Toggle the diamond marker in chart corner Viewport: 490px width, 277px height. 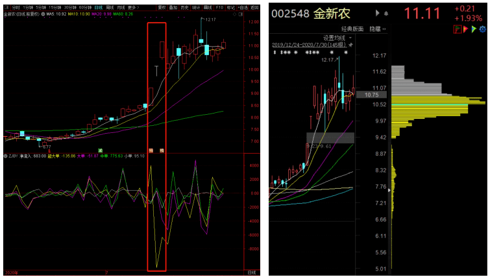point(235,14)
